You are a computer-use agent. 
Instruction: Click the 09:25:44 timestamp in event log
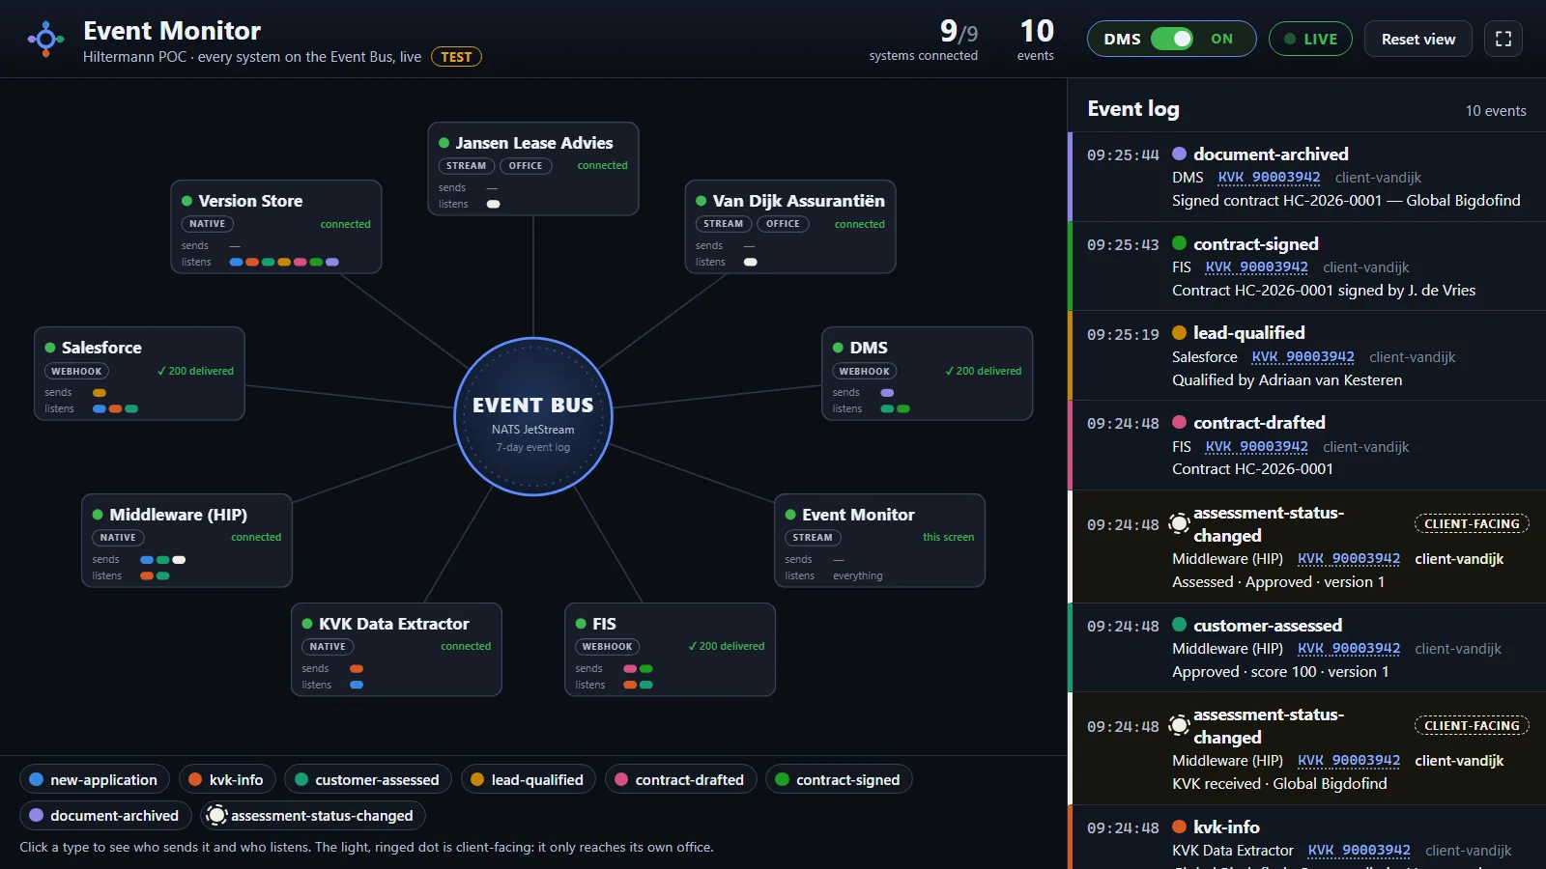[x=1123, y=155]
